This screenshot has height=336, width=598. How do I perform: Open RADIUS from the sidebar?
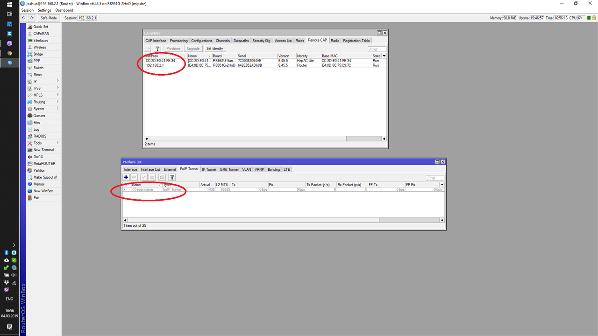click(40, 136)
